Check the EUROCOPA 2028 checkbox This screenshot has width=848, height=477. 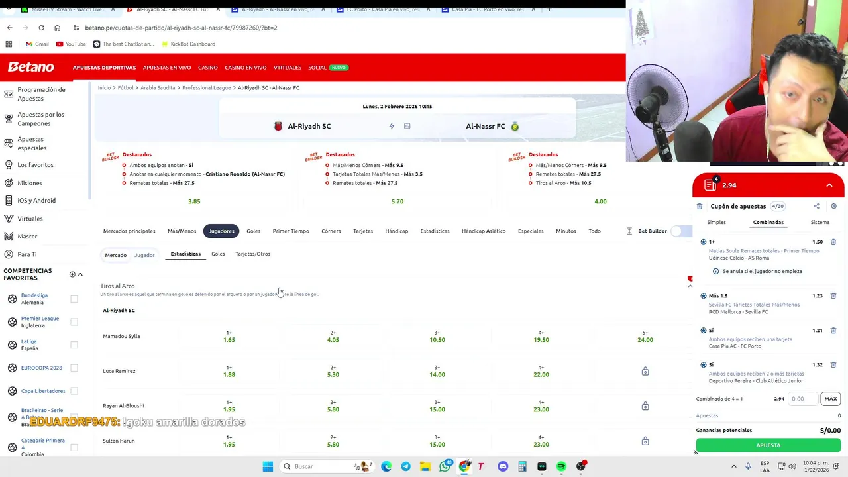click(x=74, y=368)
